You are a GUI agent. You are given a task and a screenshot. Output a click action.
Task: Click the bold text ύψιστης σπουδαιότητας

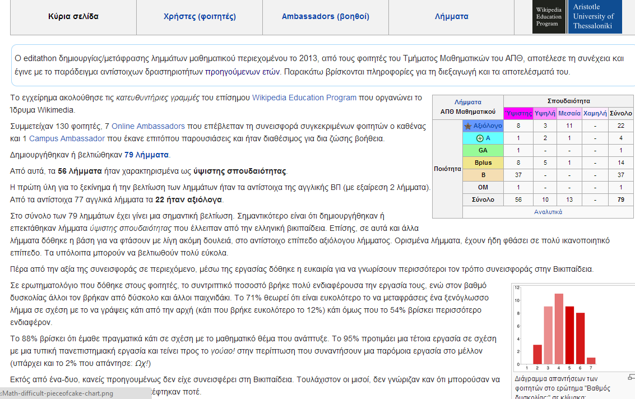tap(240, 171)
